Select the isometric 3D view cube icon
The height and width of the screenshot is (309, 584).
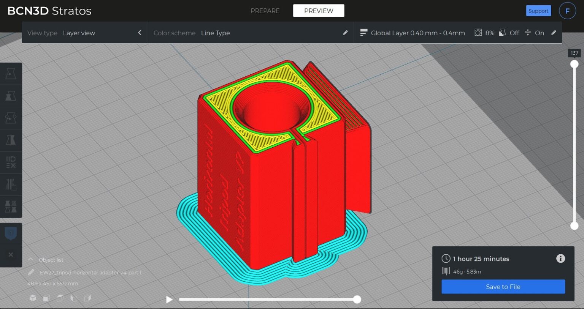point(33,298)
